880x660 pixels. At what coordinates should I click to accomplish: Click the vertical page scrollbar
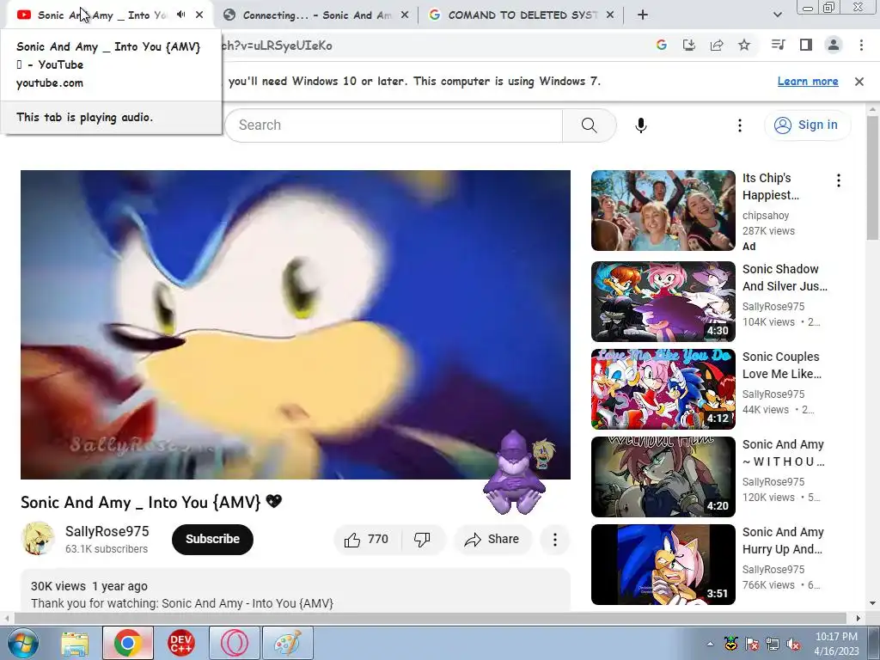872,178
